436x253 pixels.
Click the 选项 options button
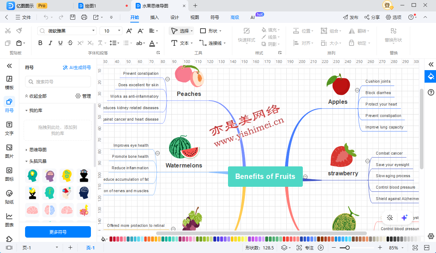pos(393,17)
